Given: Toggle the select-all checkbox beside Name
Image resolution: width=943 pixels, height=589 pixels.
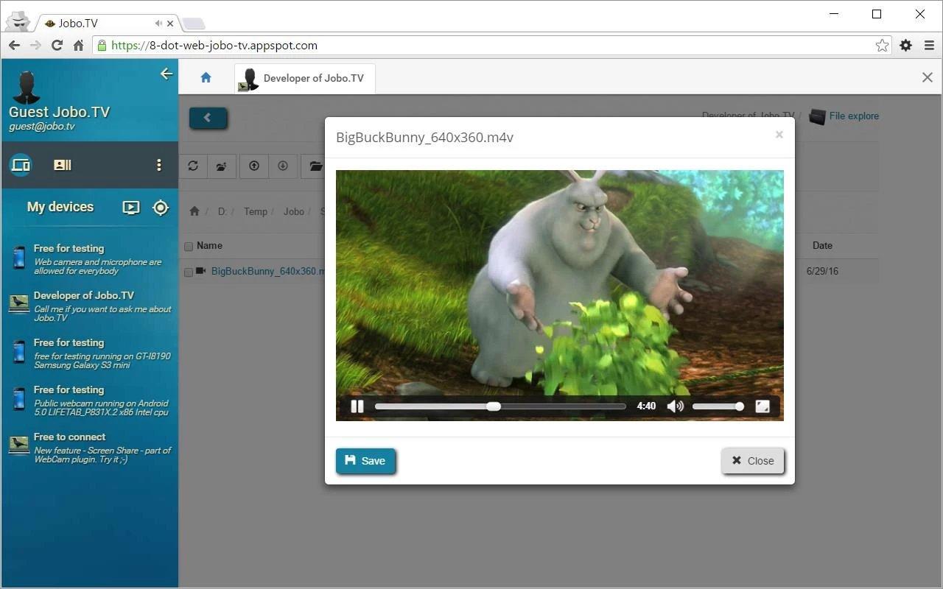Looking at the screenshot, I should (189, 247).
